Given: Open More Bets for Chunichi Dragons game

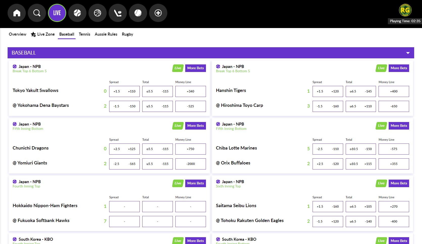Looking at the screenshot, I should click(196, 126).
